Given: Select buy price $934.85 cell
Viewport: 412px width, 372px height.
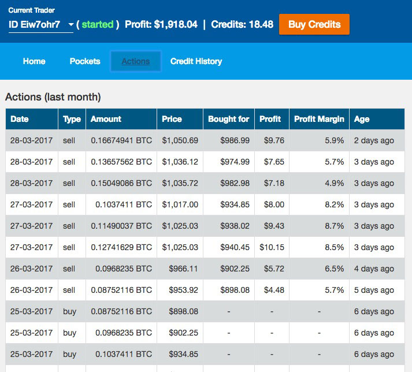Looking at the screenshot, I should pyautogui.click(x=180, y=354).
